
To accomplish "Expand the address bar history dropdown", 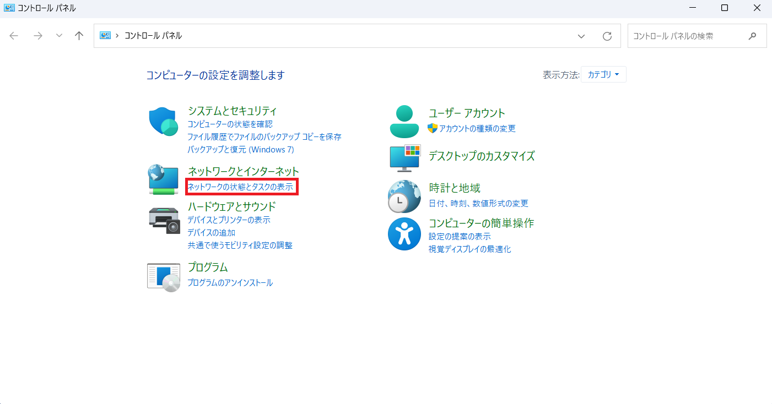I will [581, 36].
